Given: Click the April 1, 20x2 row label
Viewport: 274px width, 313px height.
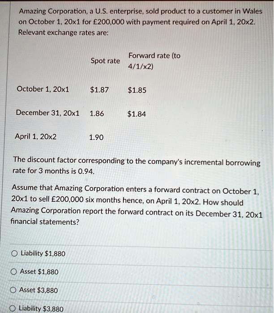Looking at the screenshot, I should coord(35,136).
